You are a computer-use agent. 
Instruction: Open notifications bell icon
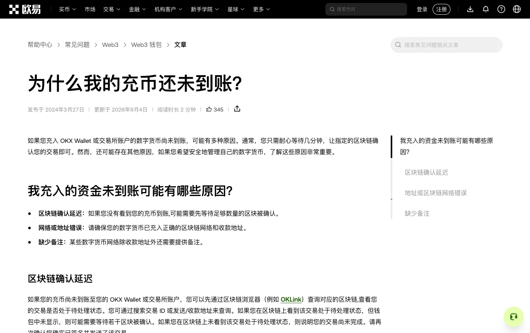click(x=486, y=9)
